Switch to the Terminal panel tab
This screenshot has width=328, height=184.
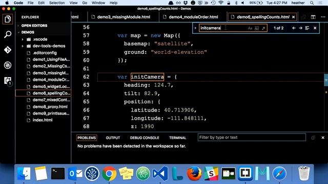click(177, 137)
